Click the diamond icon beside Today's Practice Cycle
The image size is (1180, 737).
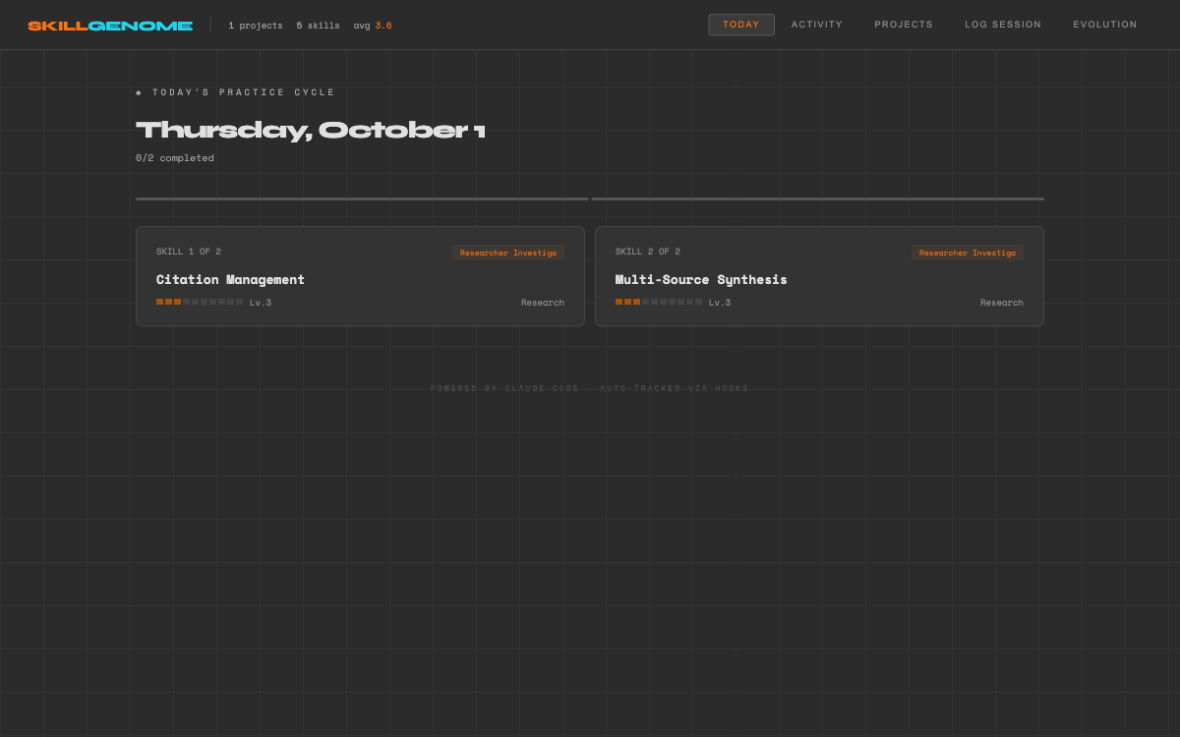(x=139, y=92)
